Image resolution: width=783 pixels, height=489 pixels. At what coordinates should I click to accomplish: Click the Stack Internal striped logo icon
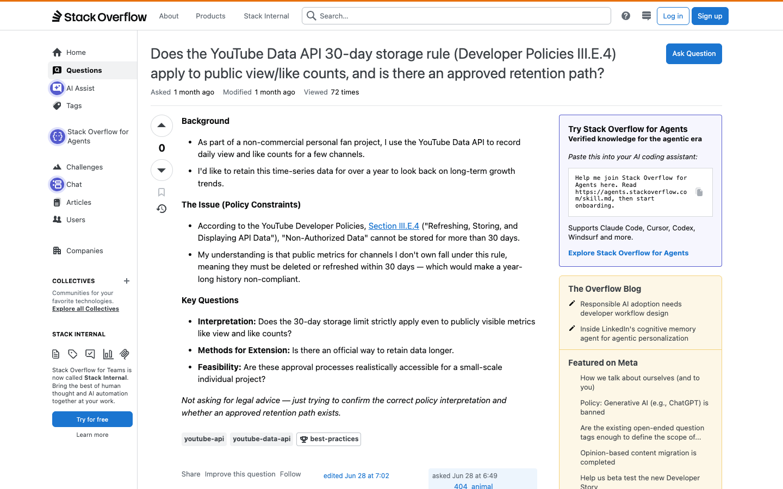[125, 354]
